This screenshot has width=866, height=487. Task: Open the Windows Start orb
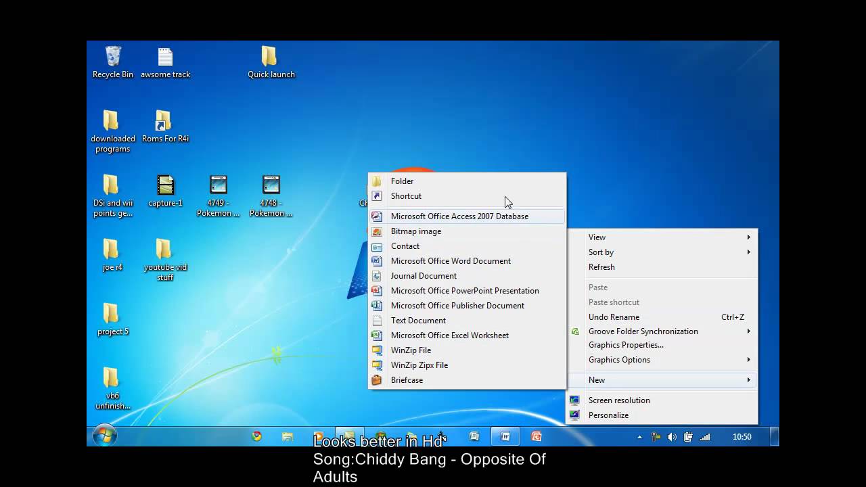104,436
